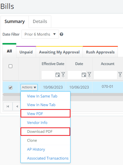Open the Prior 6 Months date filter dropdown
123x165 pixels.
(x=40, y=34)
